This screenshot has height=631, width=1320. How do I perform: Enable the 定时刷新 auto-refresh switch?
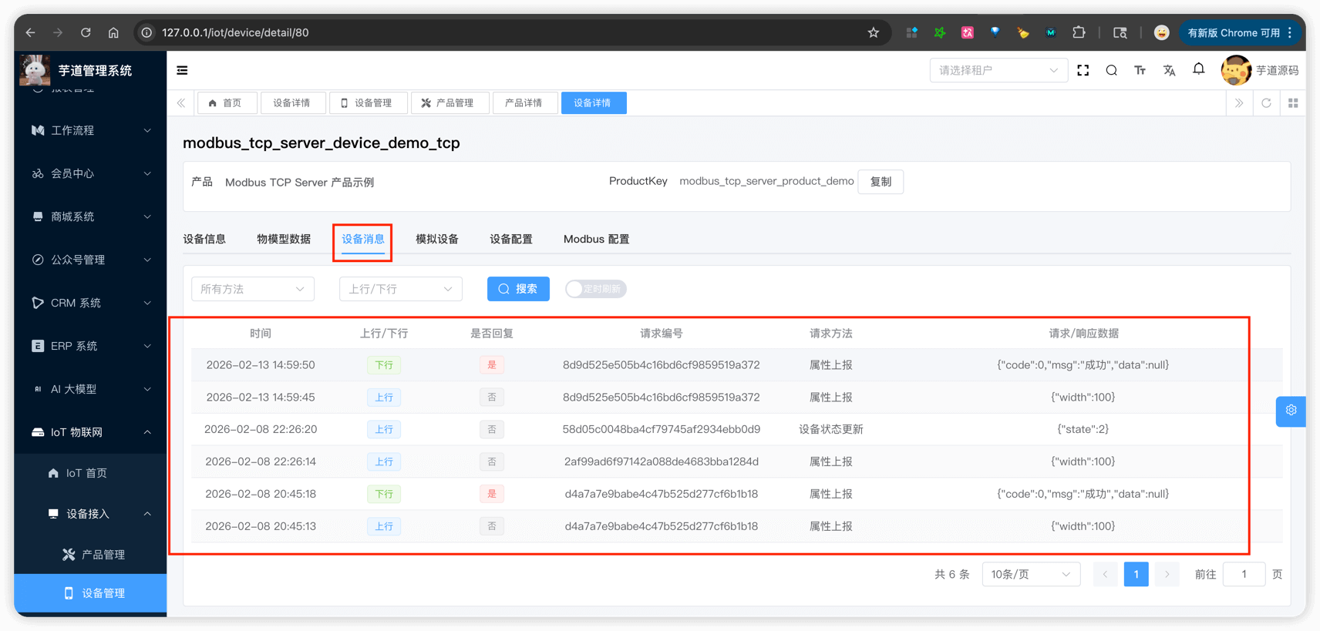595,289
